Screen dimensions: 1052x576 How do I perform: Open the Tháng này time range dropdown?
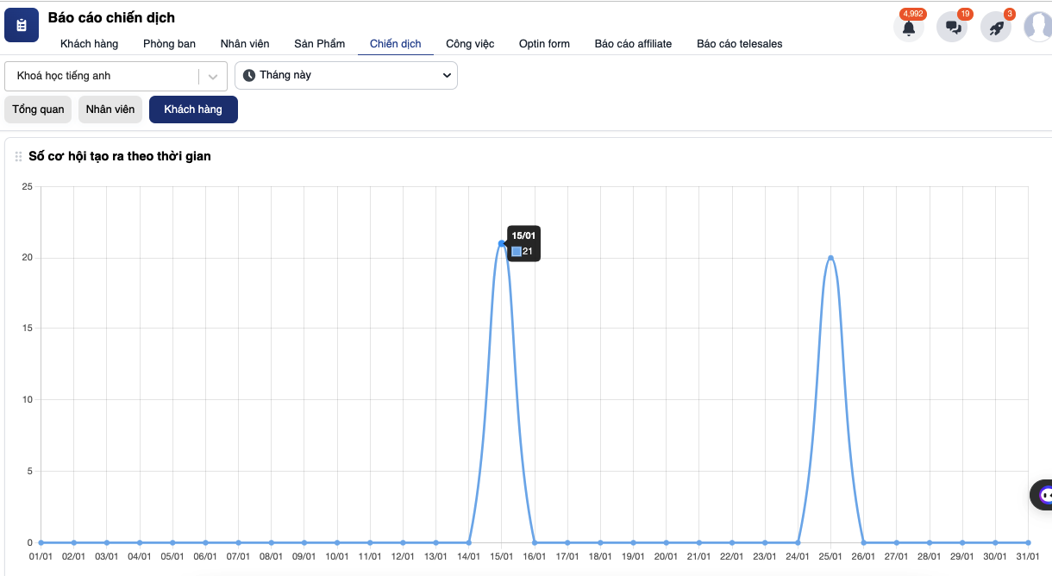coord(346,76)
